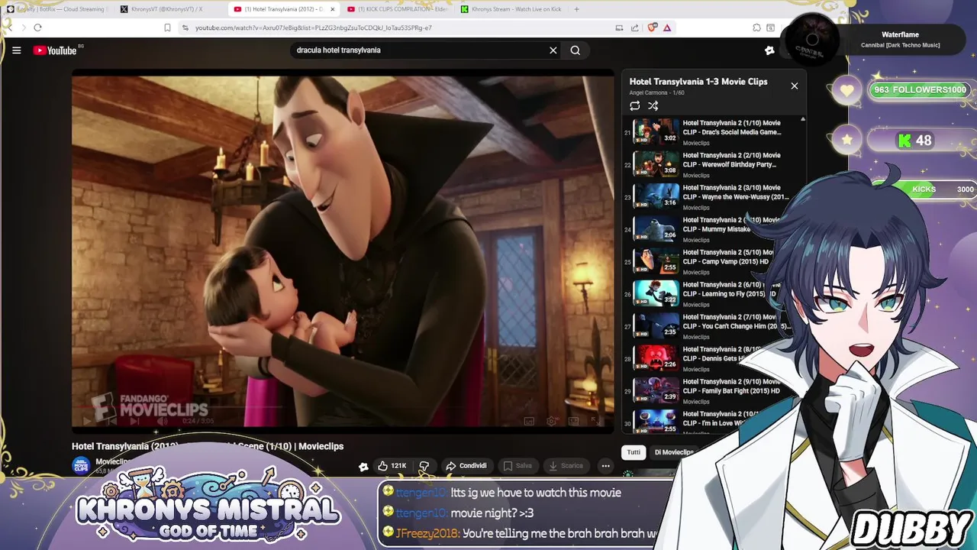The height and width of the screenshot is (550, 977).
Task: Open Wayne the Were-Wussy playlist item
Action: (x=714, y=196)
